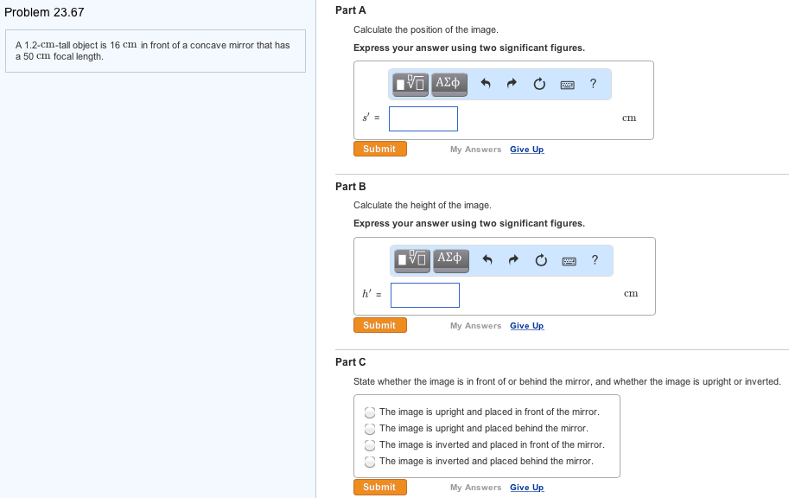
Task: Click the redo arrow in Part A toolbar
Action: click(512, 84)
